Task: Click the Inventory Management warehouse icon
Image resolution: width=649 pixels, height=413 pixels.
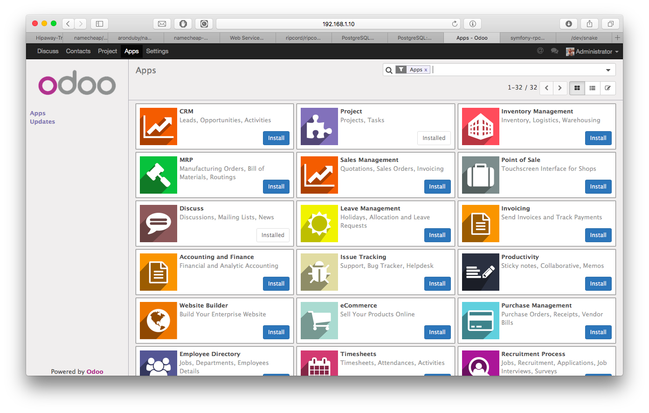Action: point(480,126)
